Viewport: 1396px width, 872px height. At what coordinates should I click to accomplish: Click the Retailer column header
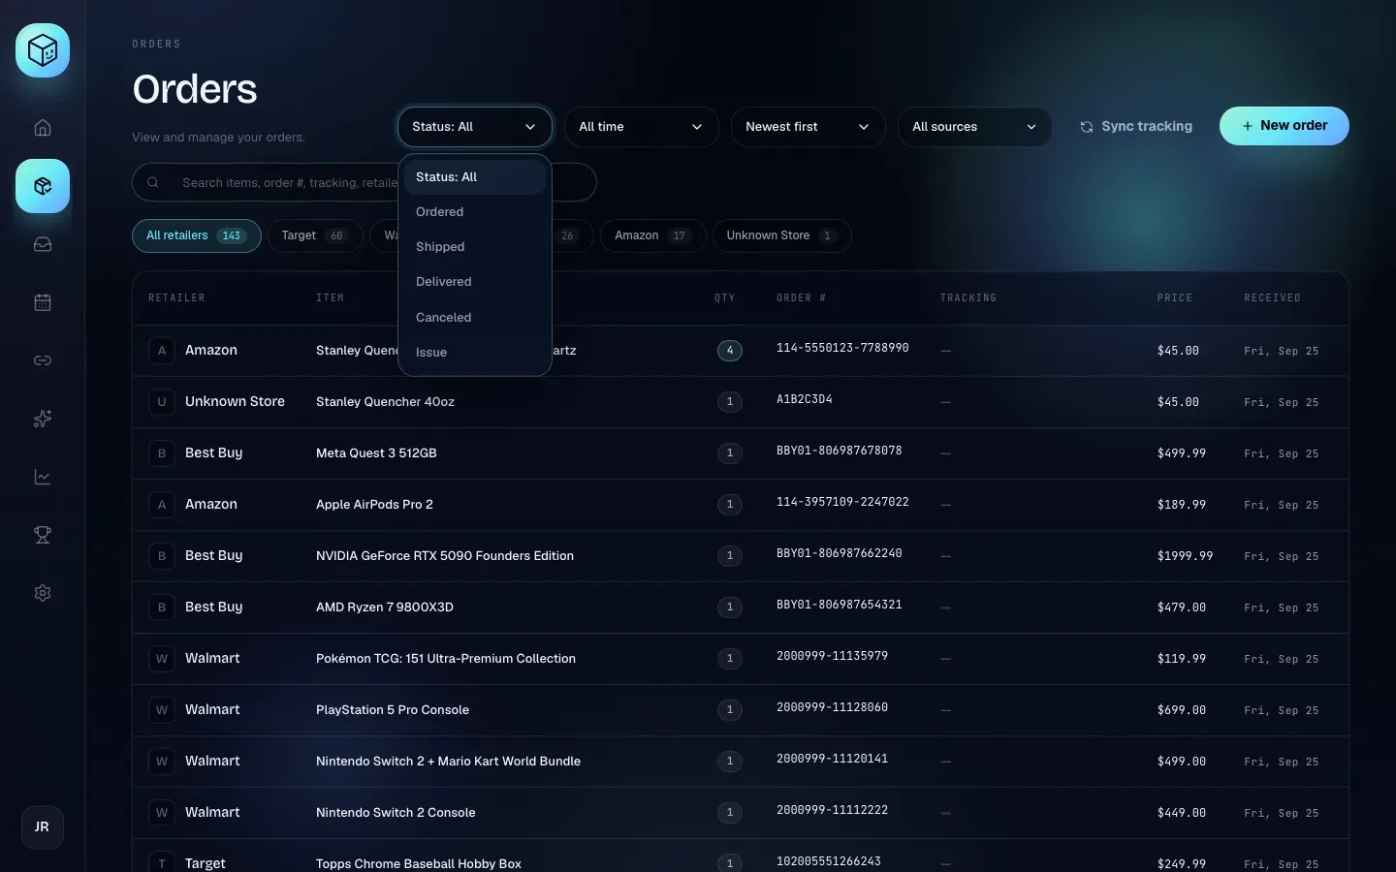point(176,298)
